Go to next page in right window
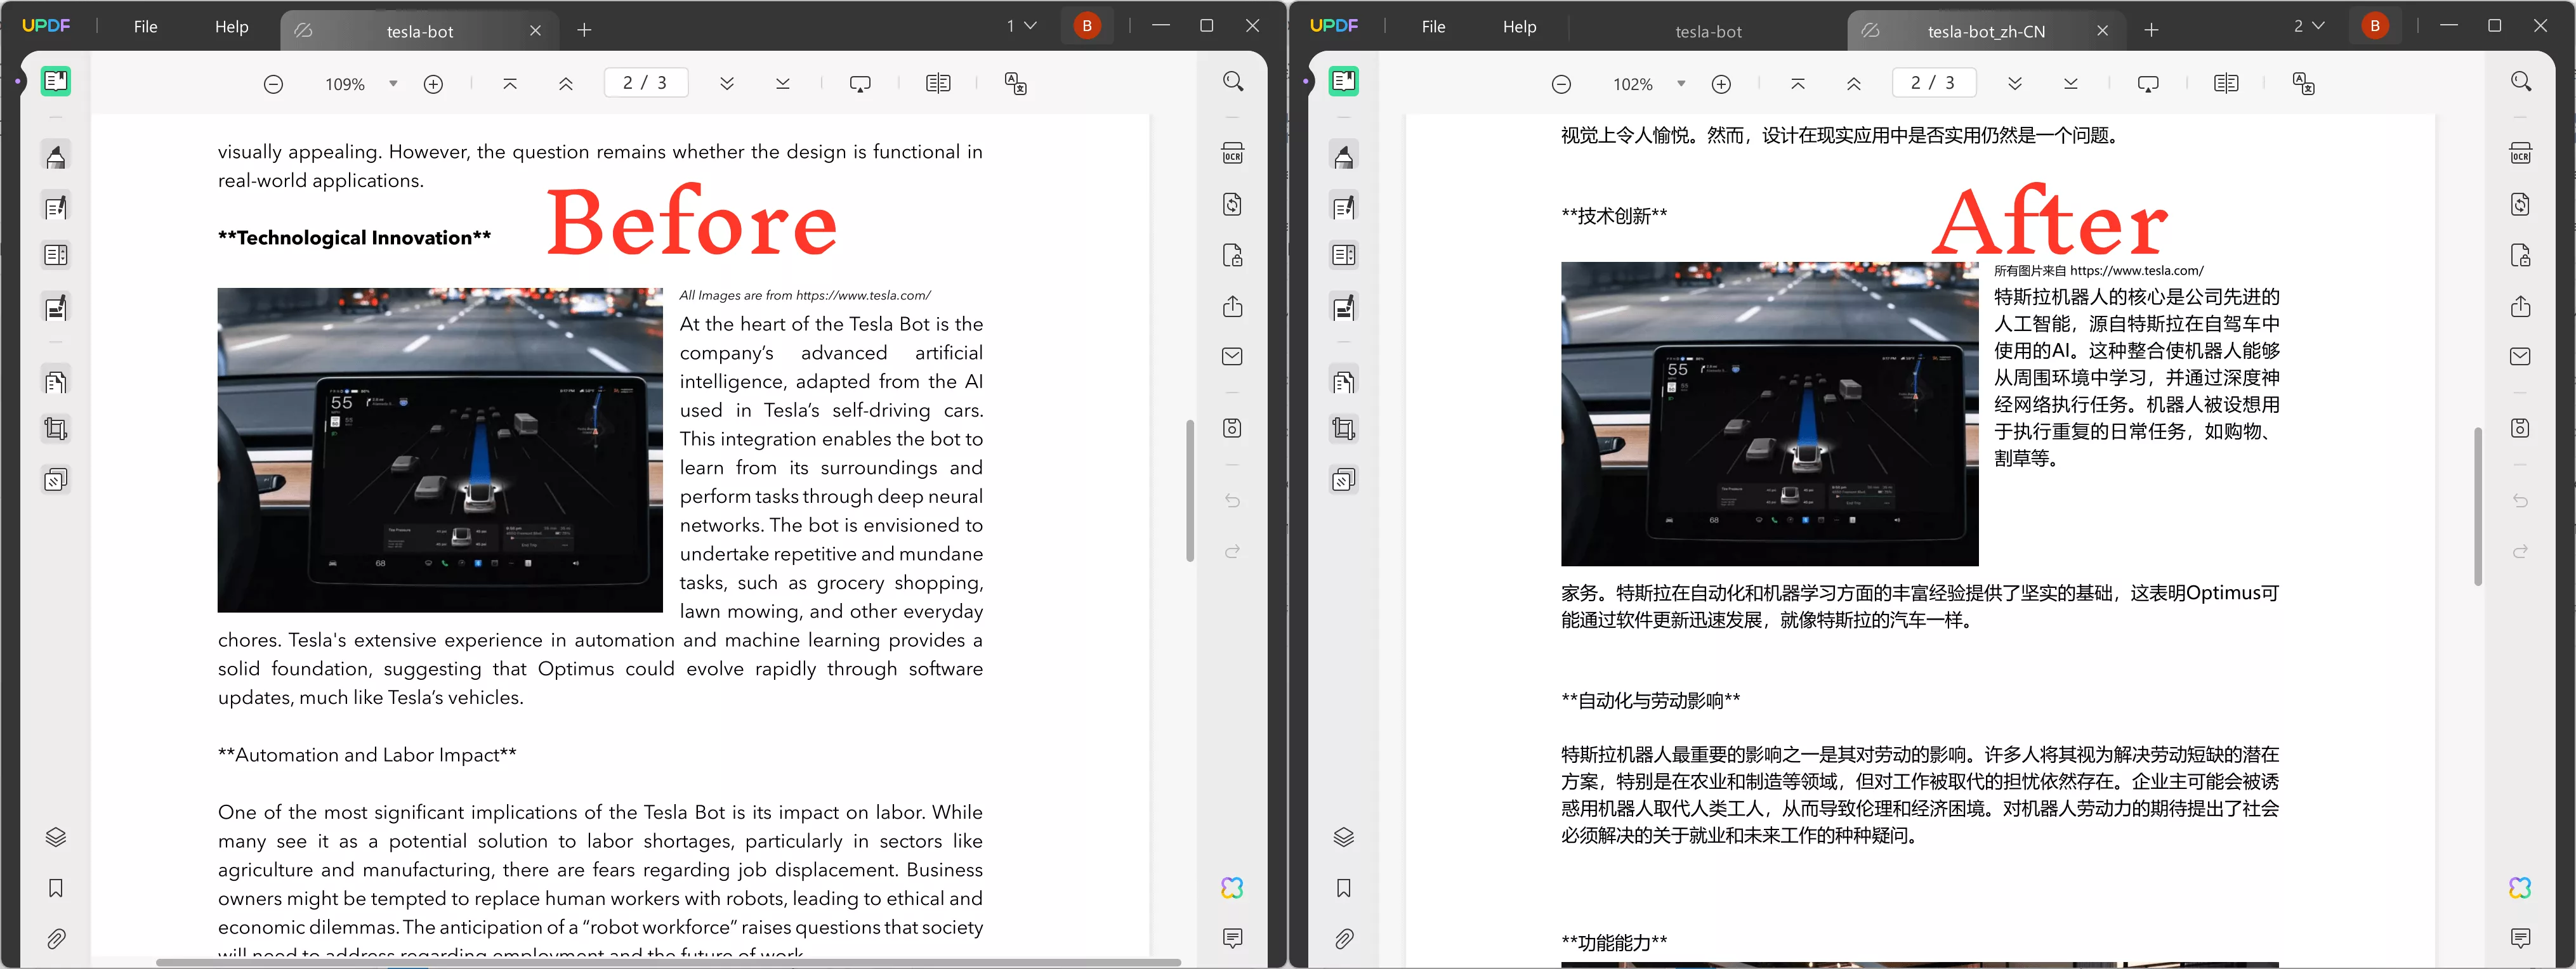The width and height of the screenshot is (2576, 969). [2015, 84]
